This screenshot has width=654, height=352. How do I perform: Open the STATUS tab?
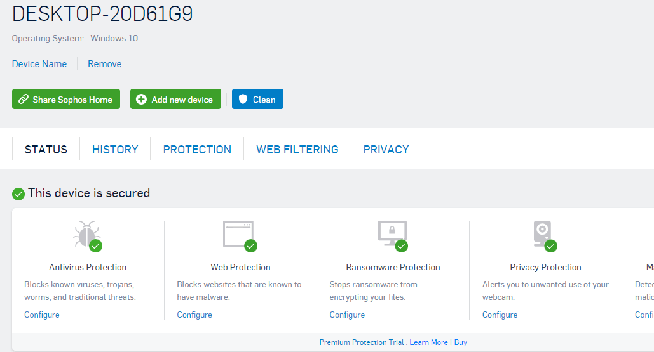coord(46,150)
